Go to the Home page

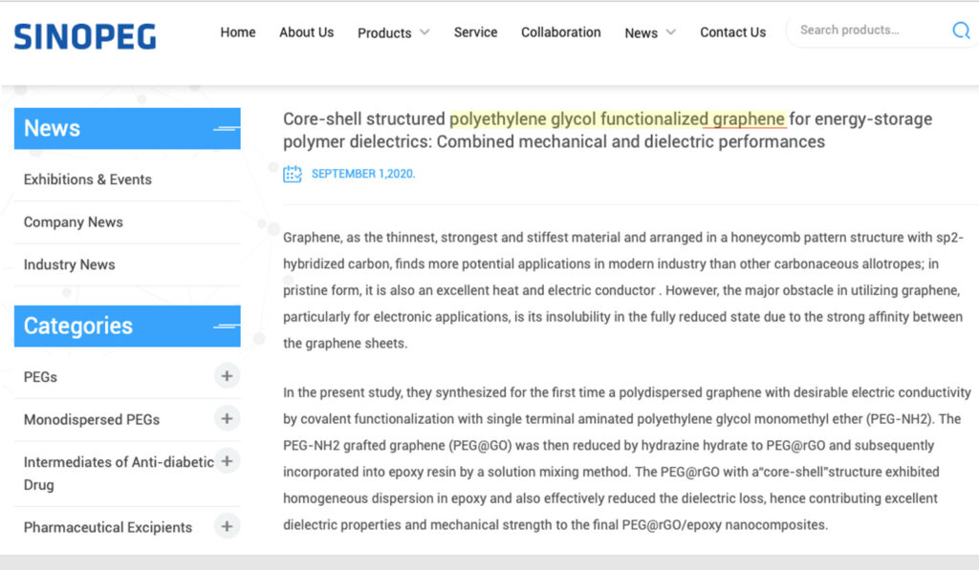[238, 32]
